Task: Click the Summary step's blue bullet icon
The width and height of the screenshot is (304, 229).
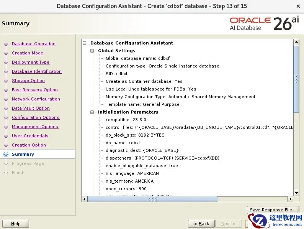Action: point(6,154)
